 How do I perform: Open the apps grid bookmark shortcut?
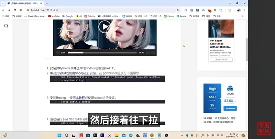(x=5, y=16)
